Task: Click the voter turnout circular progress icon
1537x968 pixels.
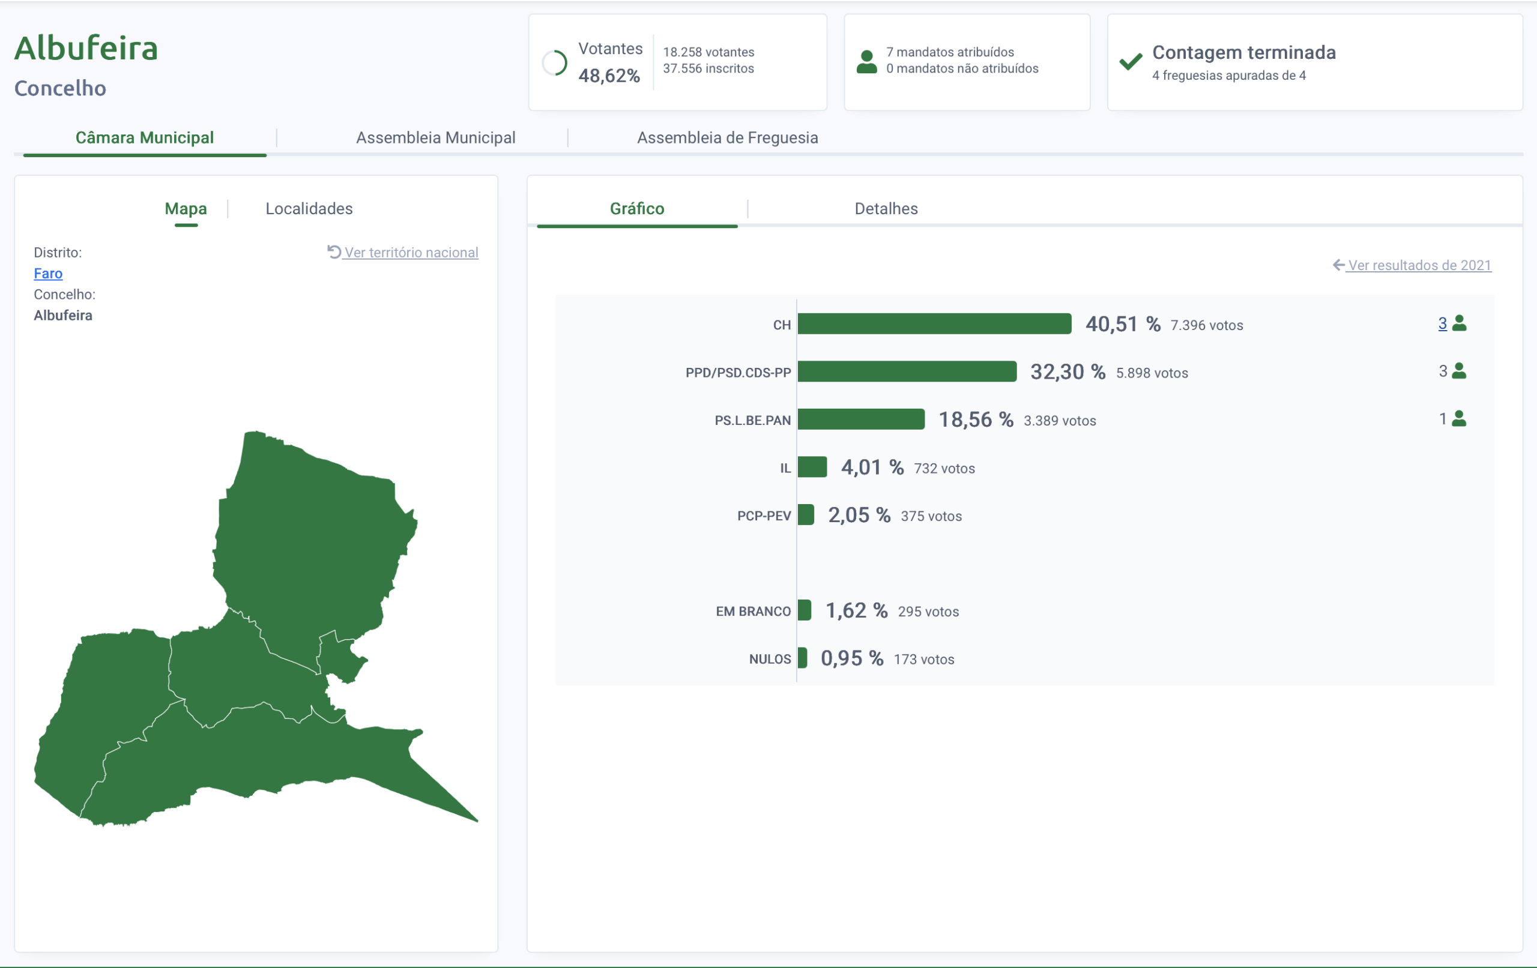Action: pos(554,62)
